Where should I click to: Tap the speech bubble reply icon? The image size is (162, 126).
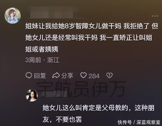pyautogui.click(x=29, y=75)
